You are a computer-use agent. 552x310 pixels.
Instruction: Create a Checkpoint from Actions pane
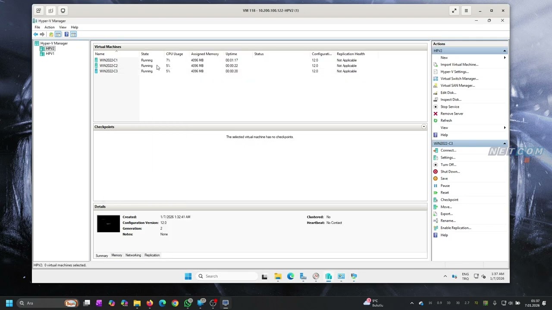coord(449,200)
